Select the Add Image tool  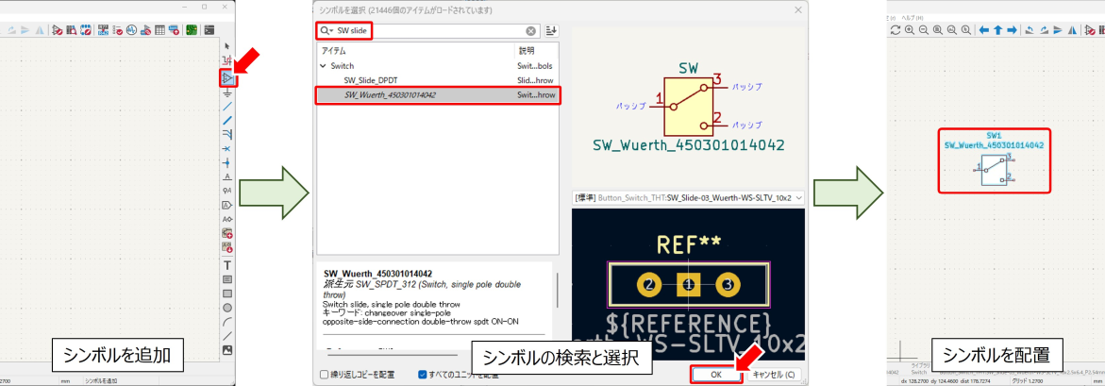pos(226,350)
